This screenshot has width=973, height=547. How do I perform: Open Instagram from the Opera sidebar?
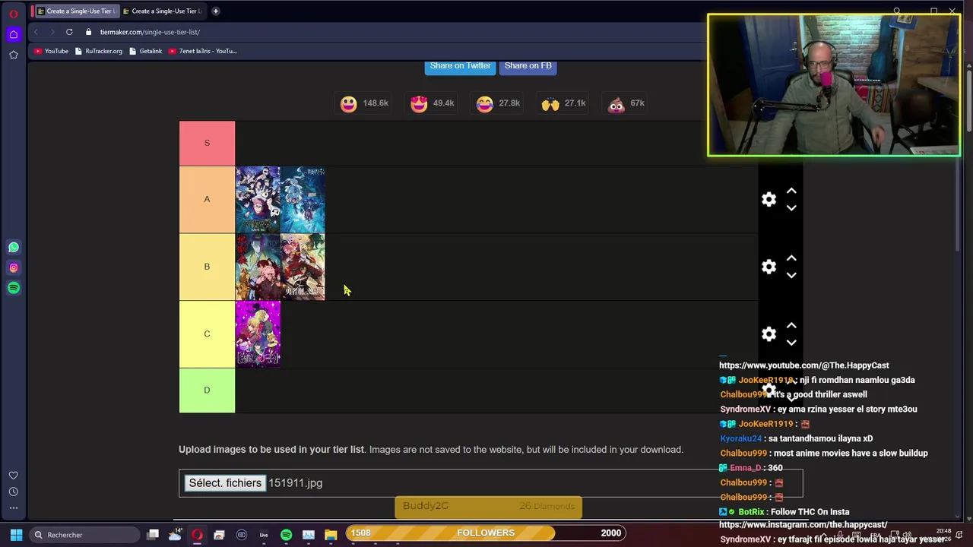pyautogui.click(x=14, y=267)
